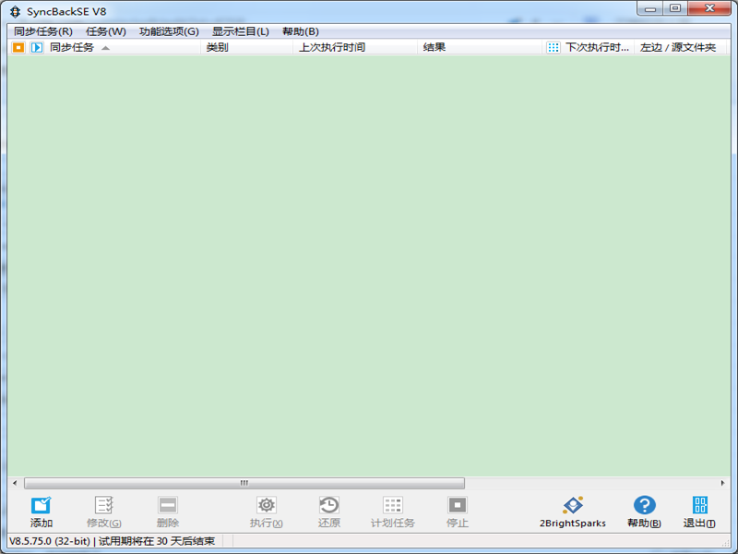This screenshot has height=554, width=738.
Task: Click the blue play-arrow header icon
Action: (x=37, y=47)
